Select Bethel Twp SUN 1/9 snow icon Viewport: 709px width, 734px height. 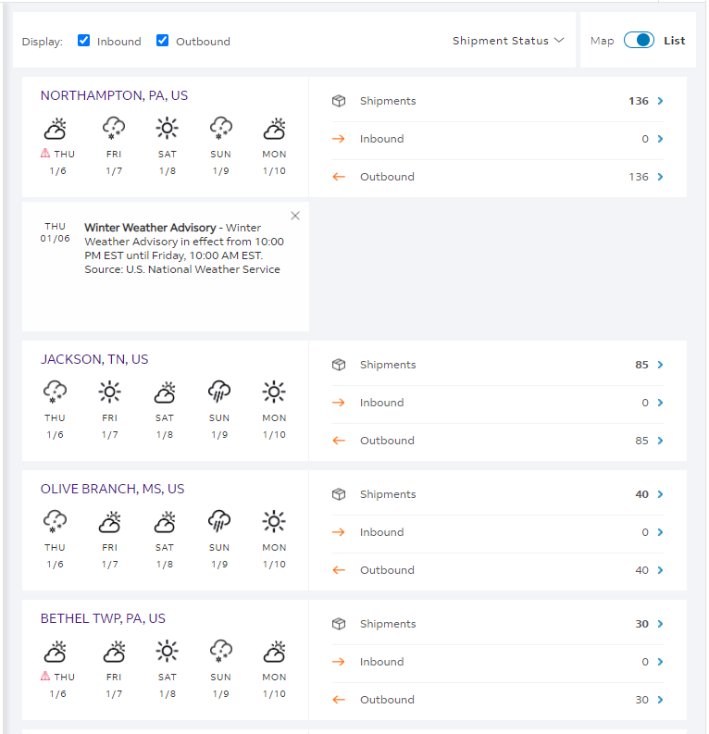(221, 652)
